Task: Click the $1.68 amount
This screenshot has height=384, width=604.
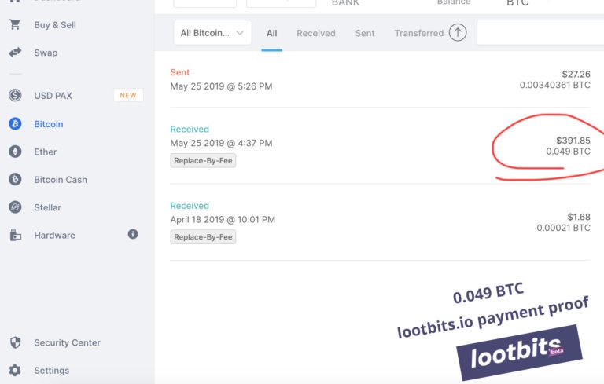Action: (579, 217)
